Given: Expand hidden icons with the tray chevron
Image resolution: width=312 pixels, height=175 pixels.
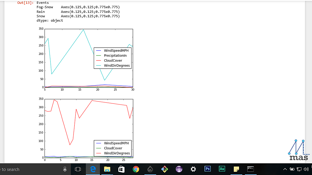Looking at the screenshot, I should [285, 169].
